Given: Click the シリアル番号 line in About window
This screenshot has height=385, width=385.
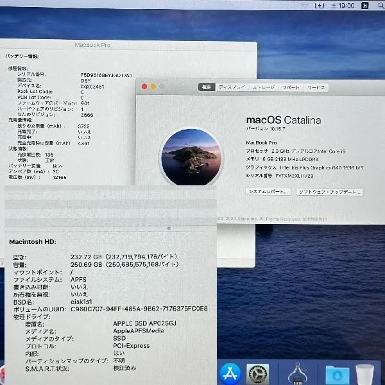Looking at the screenshot, I should point(280,176).
